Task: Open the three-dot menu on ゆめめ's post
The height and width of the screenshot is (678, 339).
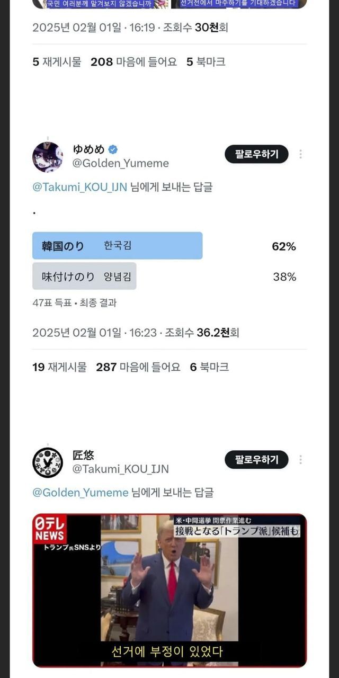Action: [300, 154]
